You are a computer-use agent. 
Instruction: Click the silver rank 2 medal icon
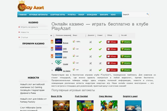coord(52,49)
